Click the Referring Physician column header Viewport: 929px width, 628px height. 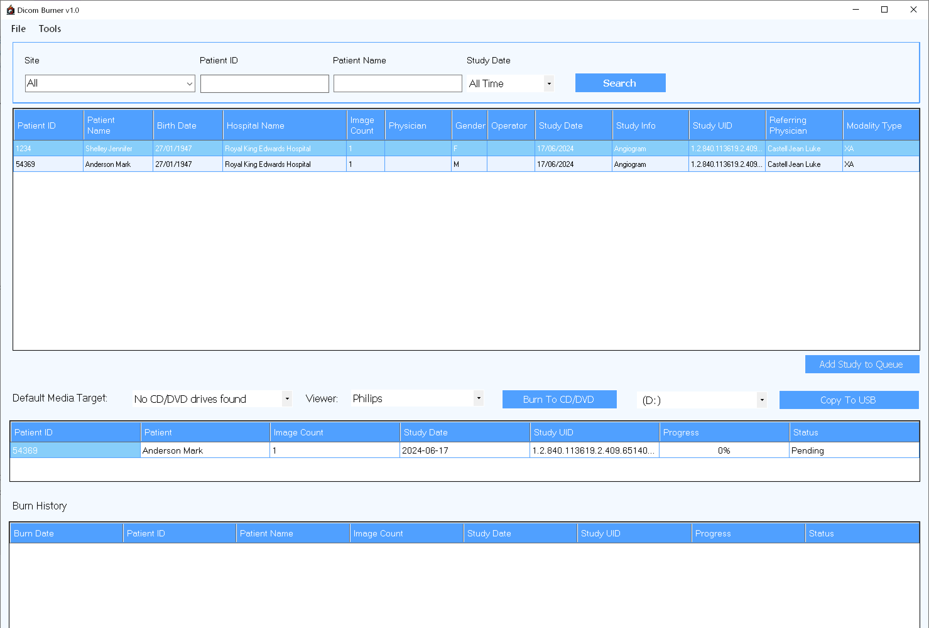804,125
